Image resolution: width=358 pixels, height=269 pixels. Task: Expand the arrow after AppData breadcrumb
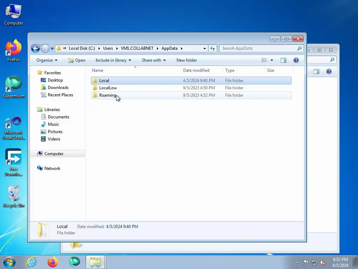(182, 48)
